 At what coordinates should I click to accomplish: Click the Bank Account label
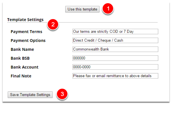click(25, 67)
